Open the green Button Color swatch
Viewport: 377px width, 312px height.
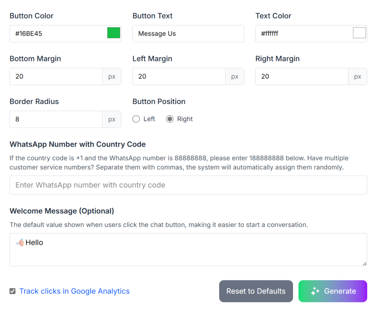[113, 33]
